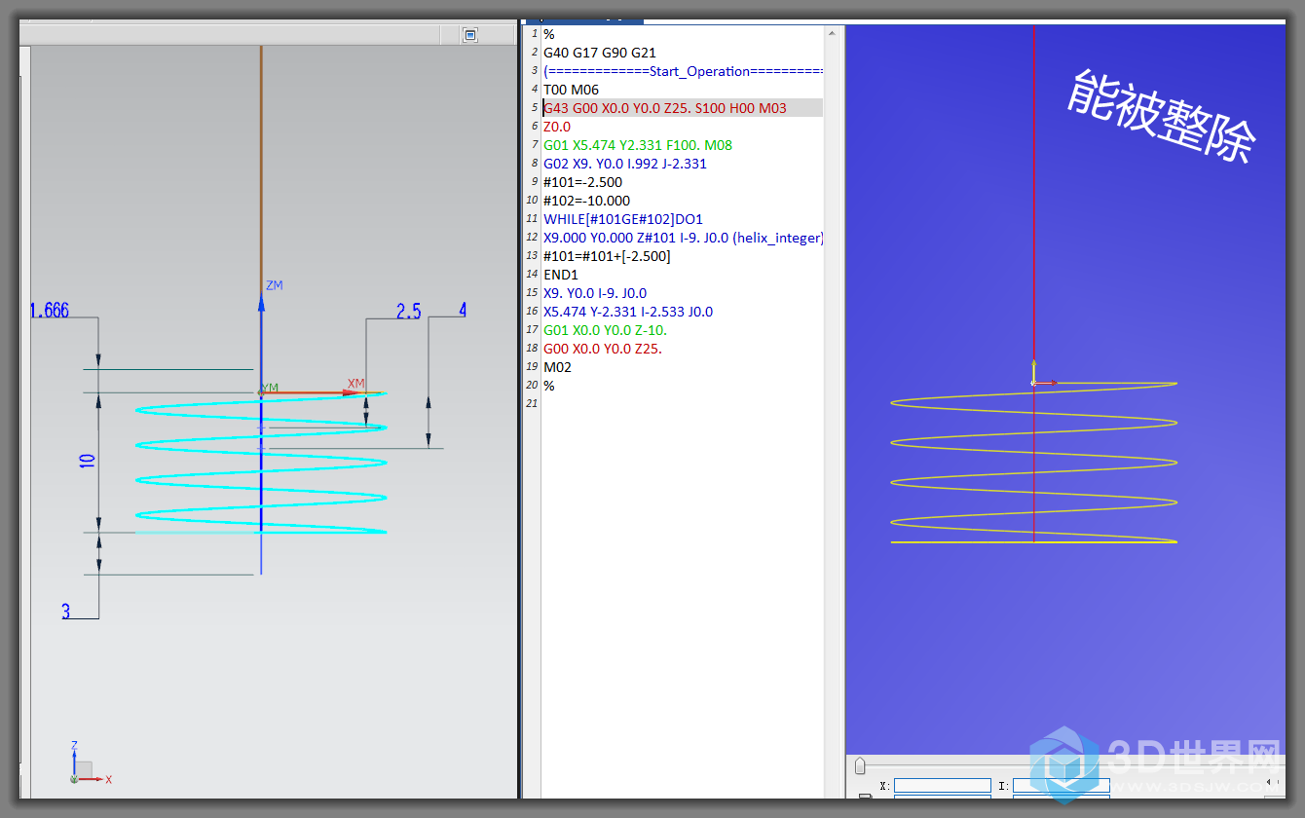Viewport: 1305px width, 818px height.
Task: Click the coordinate origin marker in simulation view
Action: tap(1034, 383)
